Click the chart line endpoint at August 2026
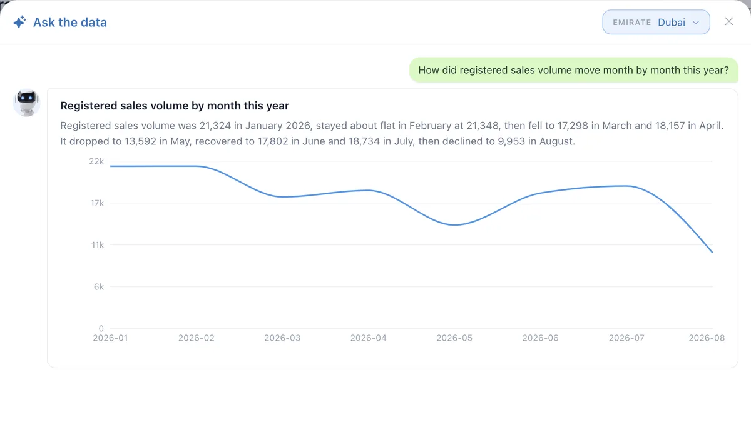Screen dimensions: 751x422 tap(712, 253)
